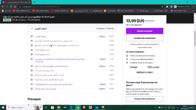Image resolution: width=196 pixels, height=110 pixels.
Task: Click video icon of the 25:15 lesson
Action: coord(32,54)
